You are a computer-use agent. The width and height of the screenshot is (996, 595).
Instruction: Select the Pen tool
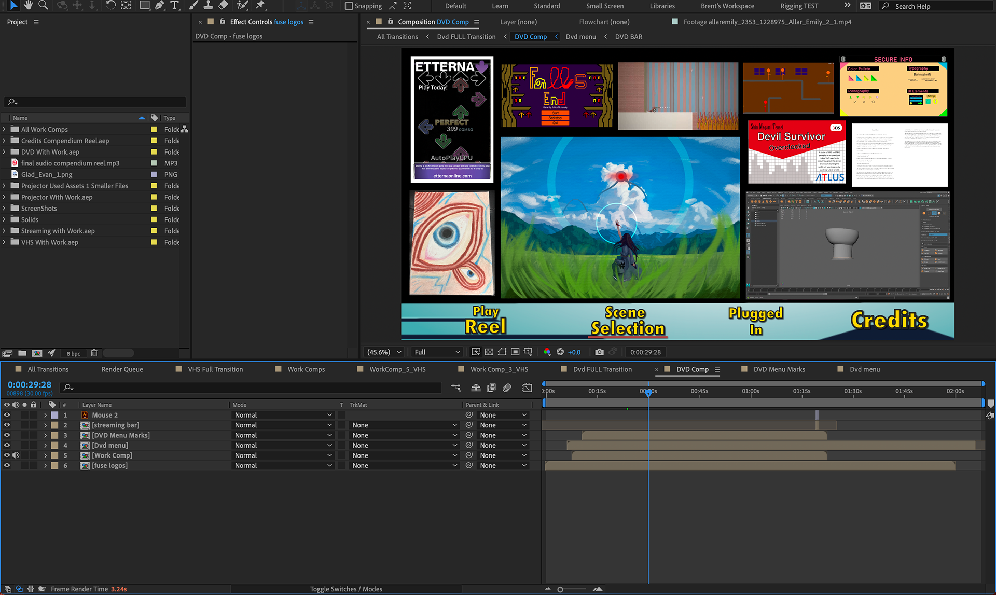click(x=160, y=5)
